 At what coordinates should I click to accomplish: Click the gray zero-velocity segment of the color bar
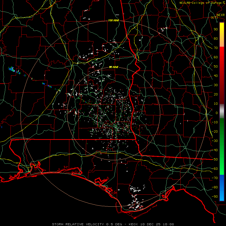pyautogui.click(x=222, y=111)
